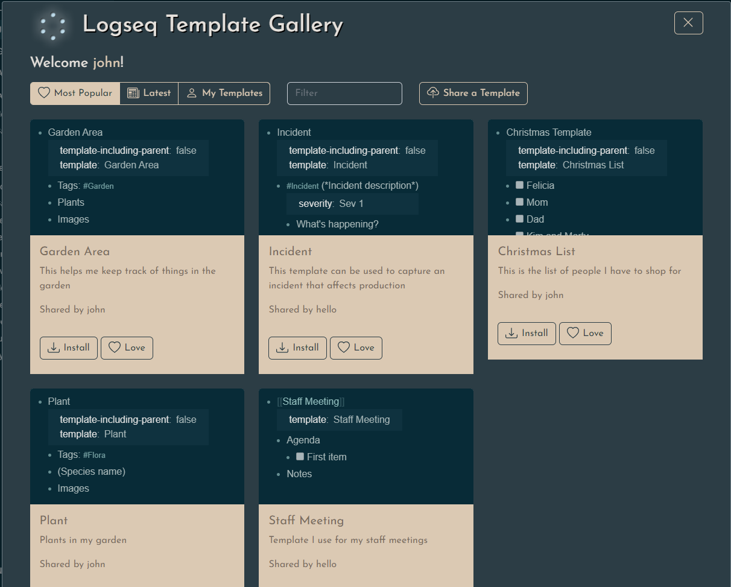Viewport: 731px width, 587px height.
Task: Focus the Filter input field
Action: pyautogui.click(x=344, y=94)
